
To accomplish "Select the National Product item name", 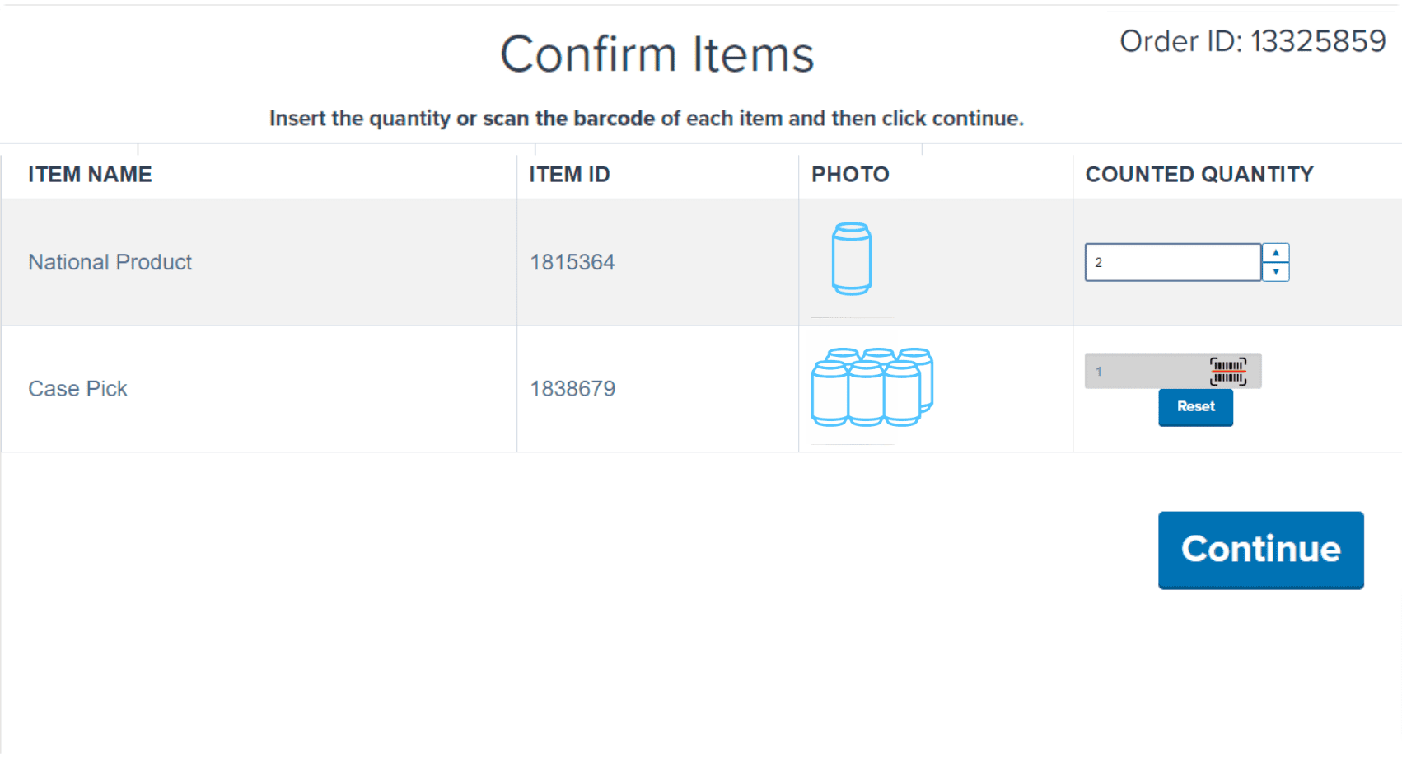I will (110, 262).
